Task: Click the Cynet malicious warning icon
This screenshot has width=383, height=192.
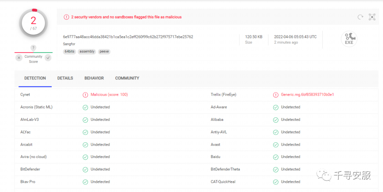Action: coord(85,95)
